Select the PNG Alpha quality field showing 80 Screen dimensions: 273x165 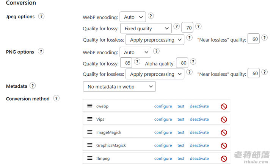point(182,63)
